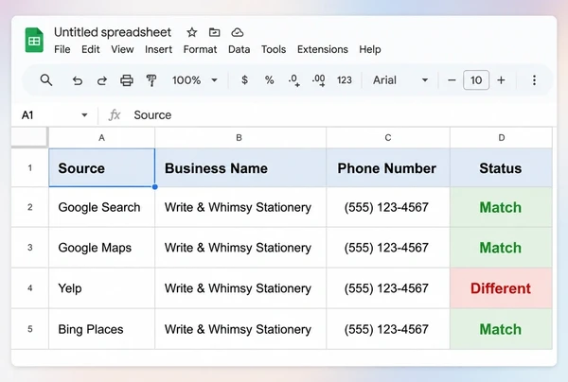The height and width of the screenshot is (382, 568).
Task: Select row 3 header
Action: point(30,248)
